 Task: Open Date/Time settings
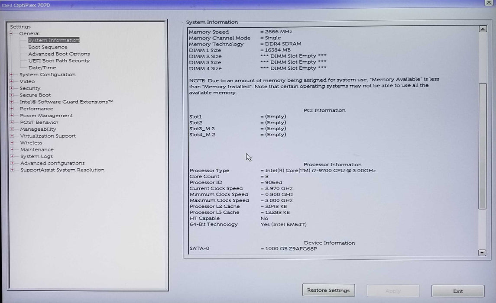pos(42,68)
